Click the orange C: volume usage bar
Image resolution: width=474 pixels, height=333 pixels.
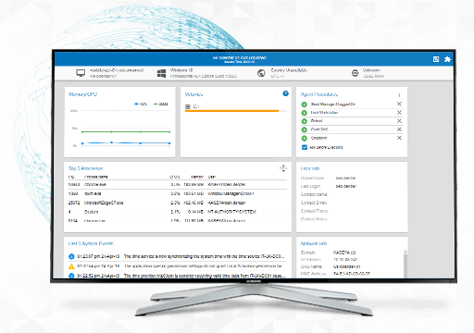tap(231, 111)
